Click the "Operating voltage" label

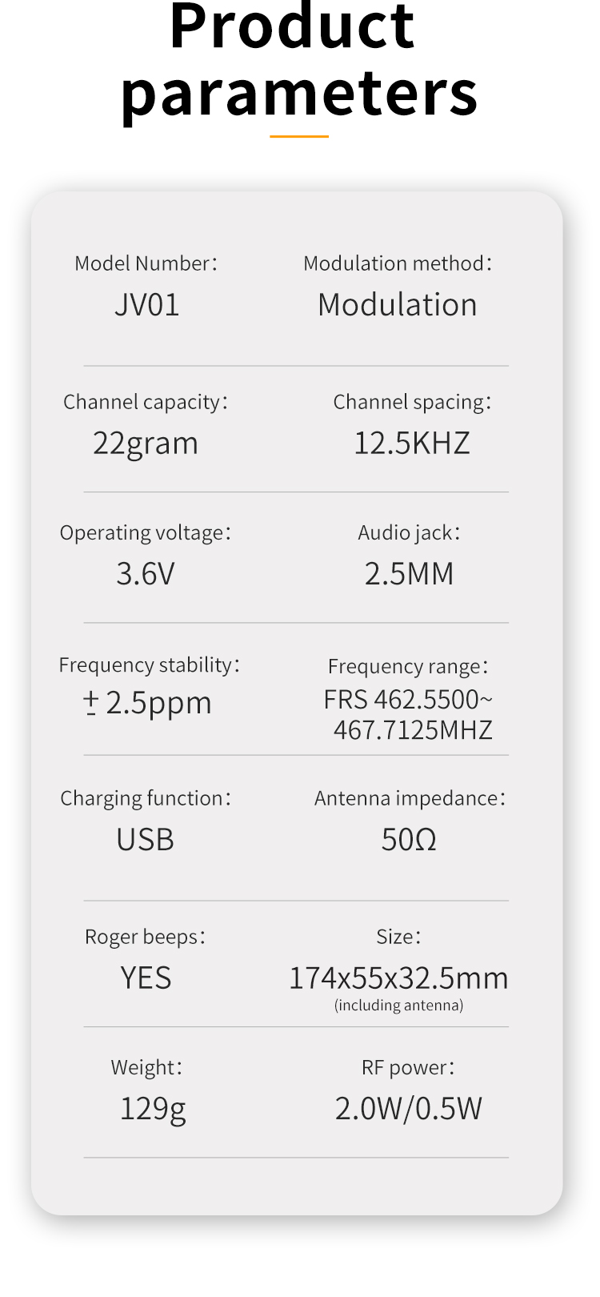(145, 533)
